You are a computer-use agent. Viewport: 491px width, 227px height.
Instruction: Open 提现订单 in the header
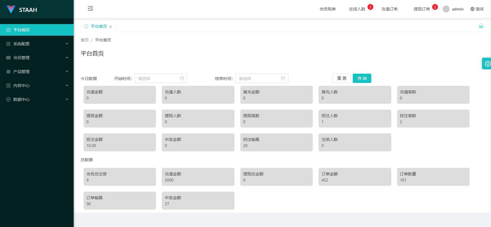pyautogui.click(x=422, y=9)
